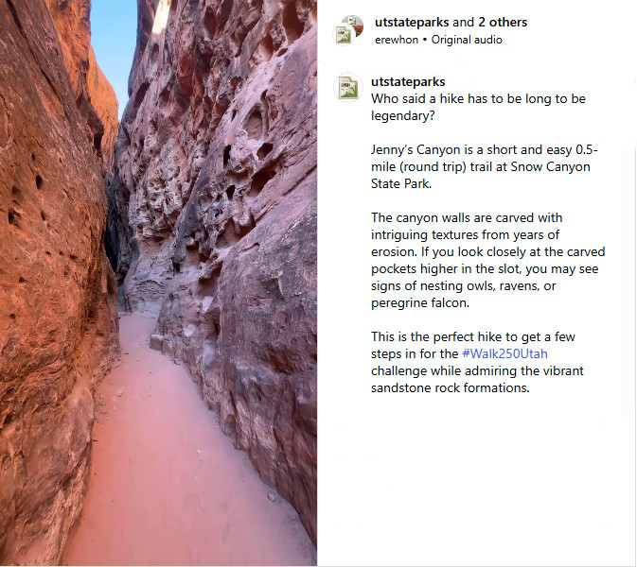Open the 'Original audio' page

[467, 40]
